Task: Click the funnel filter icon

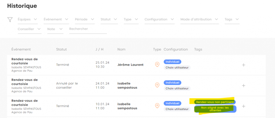Action: 10,19
